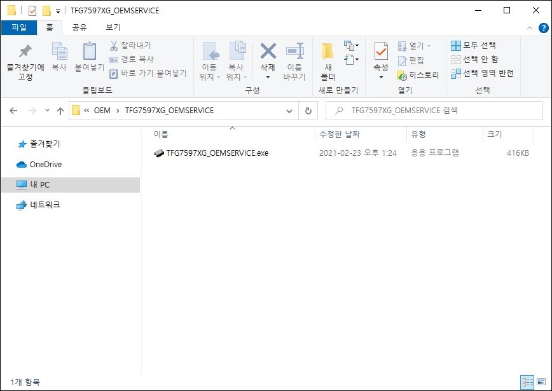Sort by the 이름 (Name) column header
The height and width of the screenshot is (391, 552).
(161, 134)
